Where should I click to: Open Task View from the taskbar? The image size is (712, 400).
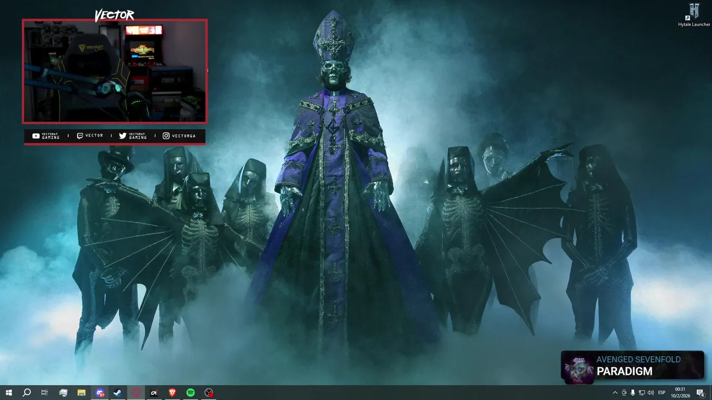[x=44, y=393]
